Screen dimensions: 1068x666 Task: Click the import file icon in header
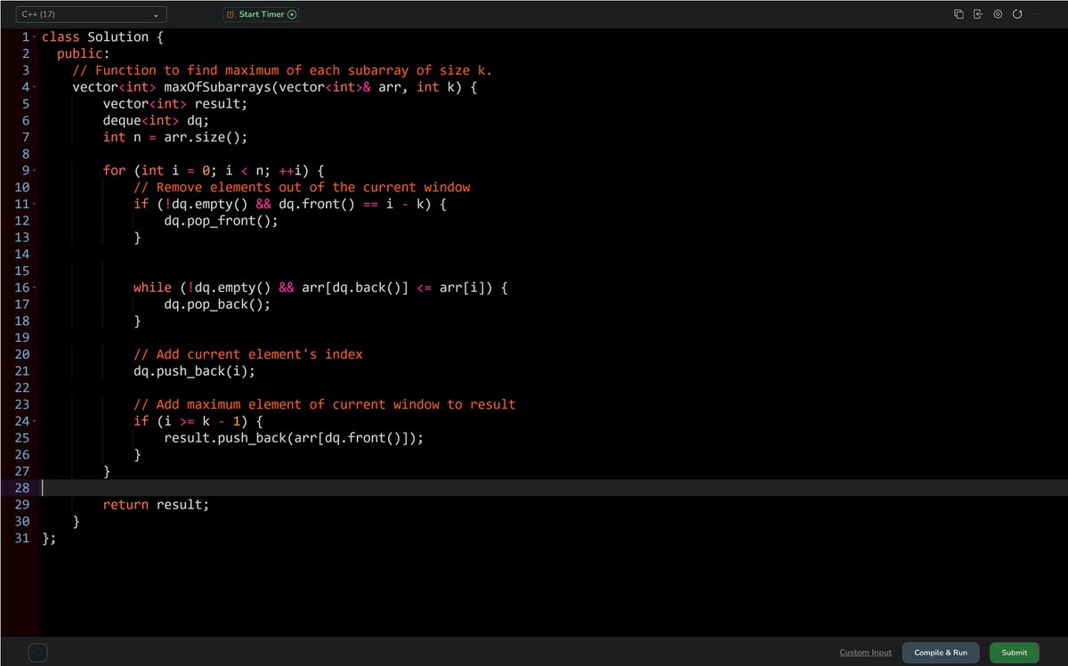pos(977,14)
